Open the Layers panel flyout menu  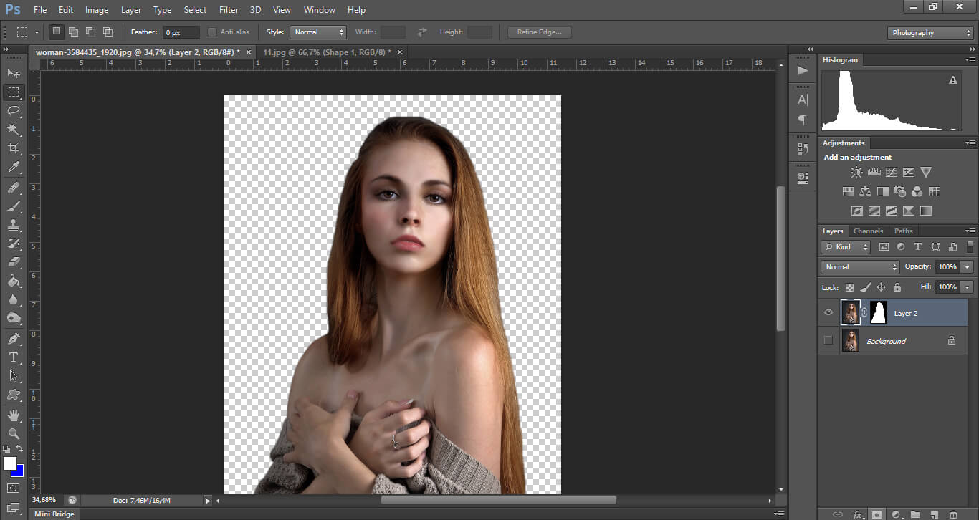pos(970,231)
